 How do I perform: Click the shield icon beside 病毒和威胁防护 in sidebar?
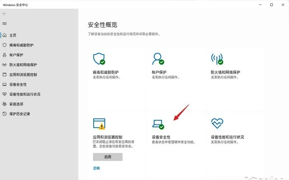click(x=5, y=45)
